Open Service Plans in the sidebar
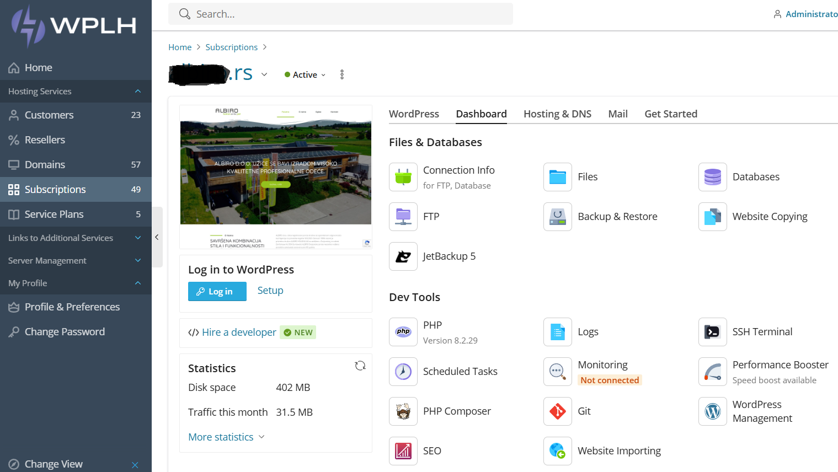838x472 pixels. pyautogui.click(x=76, y=214)
